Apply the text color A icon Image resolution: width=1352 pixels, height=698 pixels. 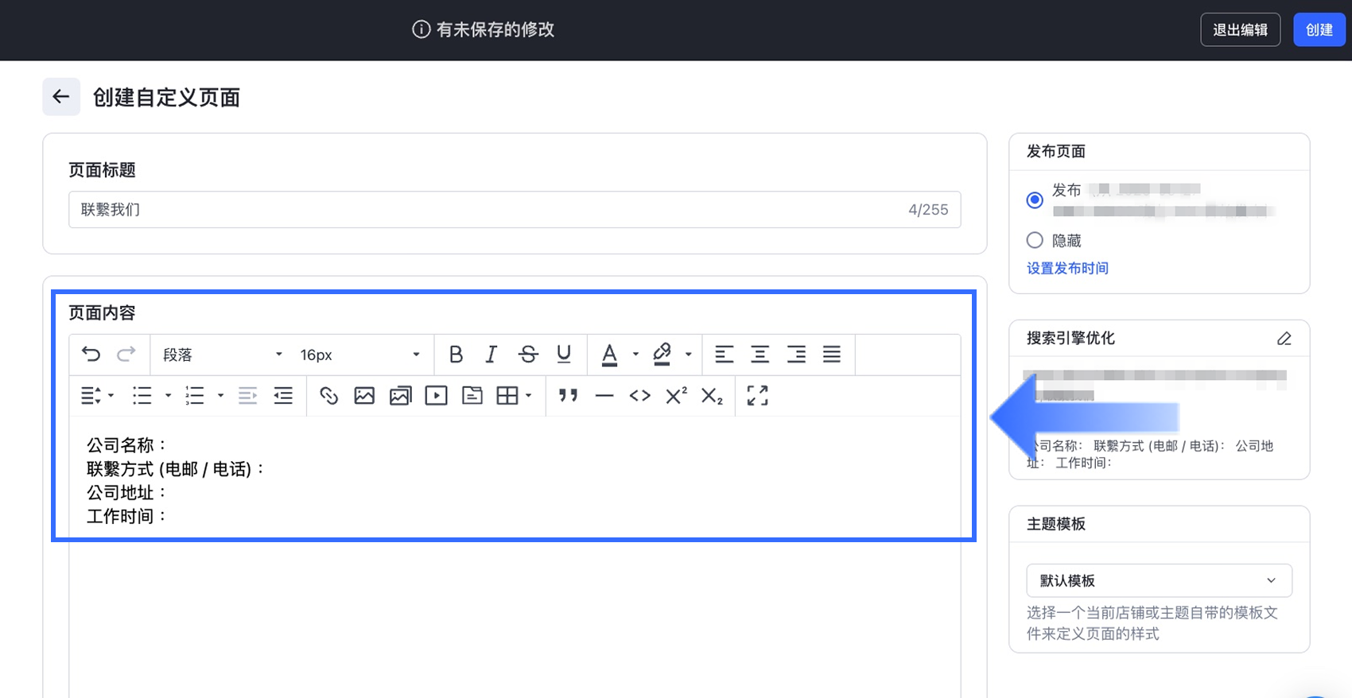pyautogui.click(x=609, y=355)
